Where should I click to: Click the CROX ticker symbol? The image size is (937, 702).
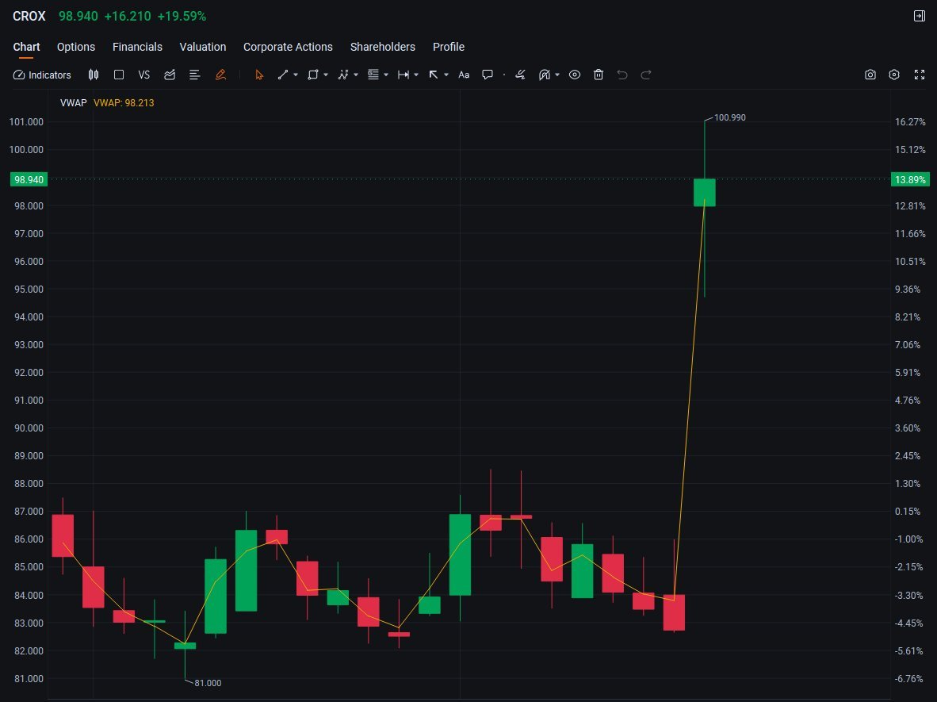tap(29, 16)
